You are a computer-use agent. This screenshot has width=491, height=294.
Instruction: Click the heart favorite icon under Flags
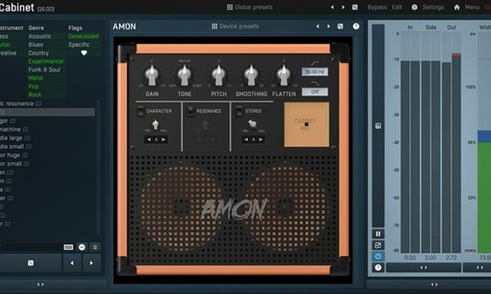[84, 53]
